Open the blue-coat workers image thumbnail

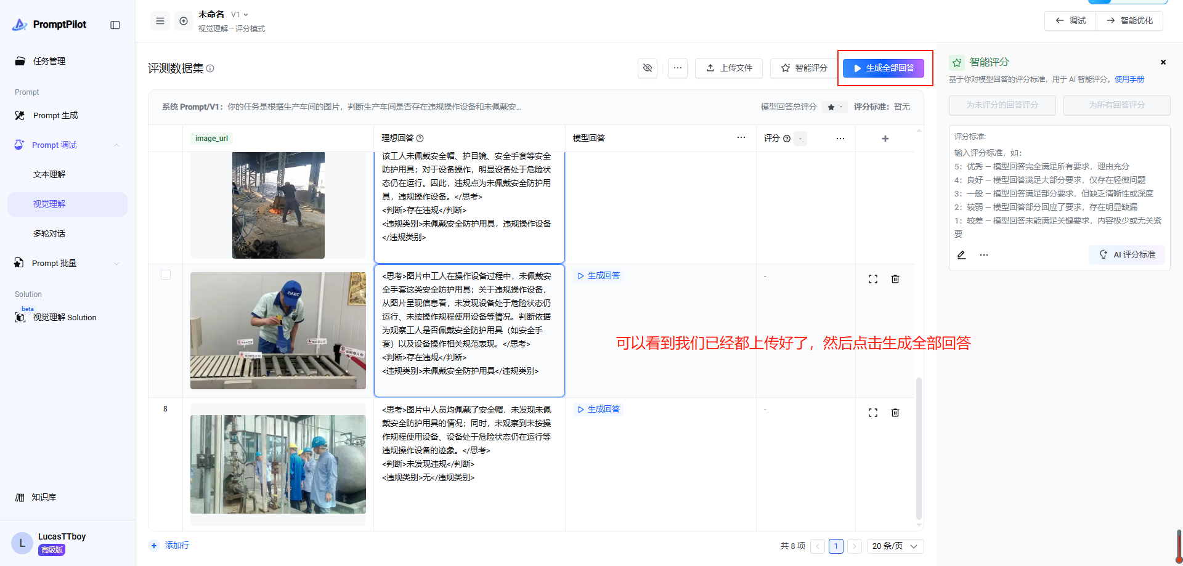(x=278, y=464)
